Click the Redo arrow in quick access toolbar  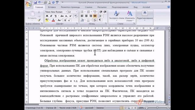pyautogui.click(x=53, y=2)
